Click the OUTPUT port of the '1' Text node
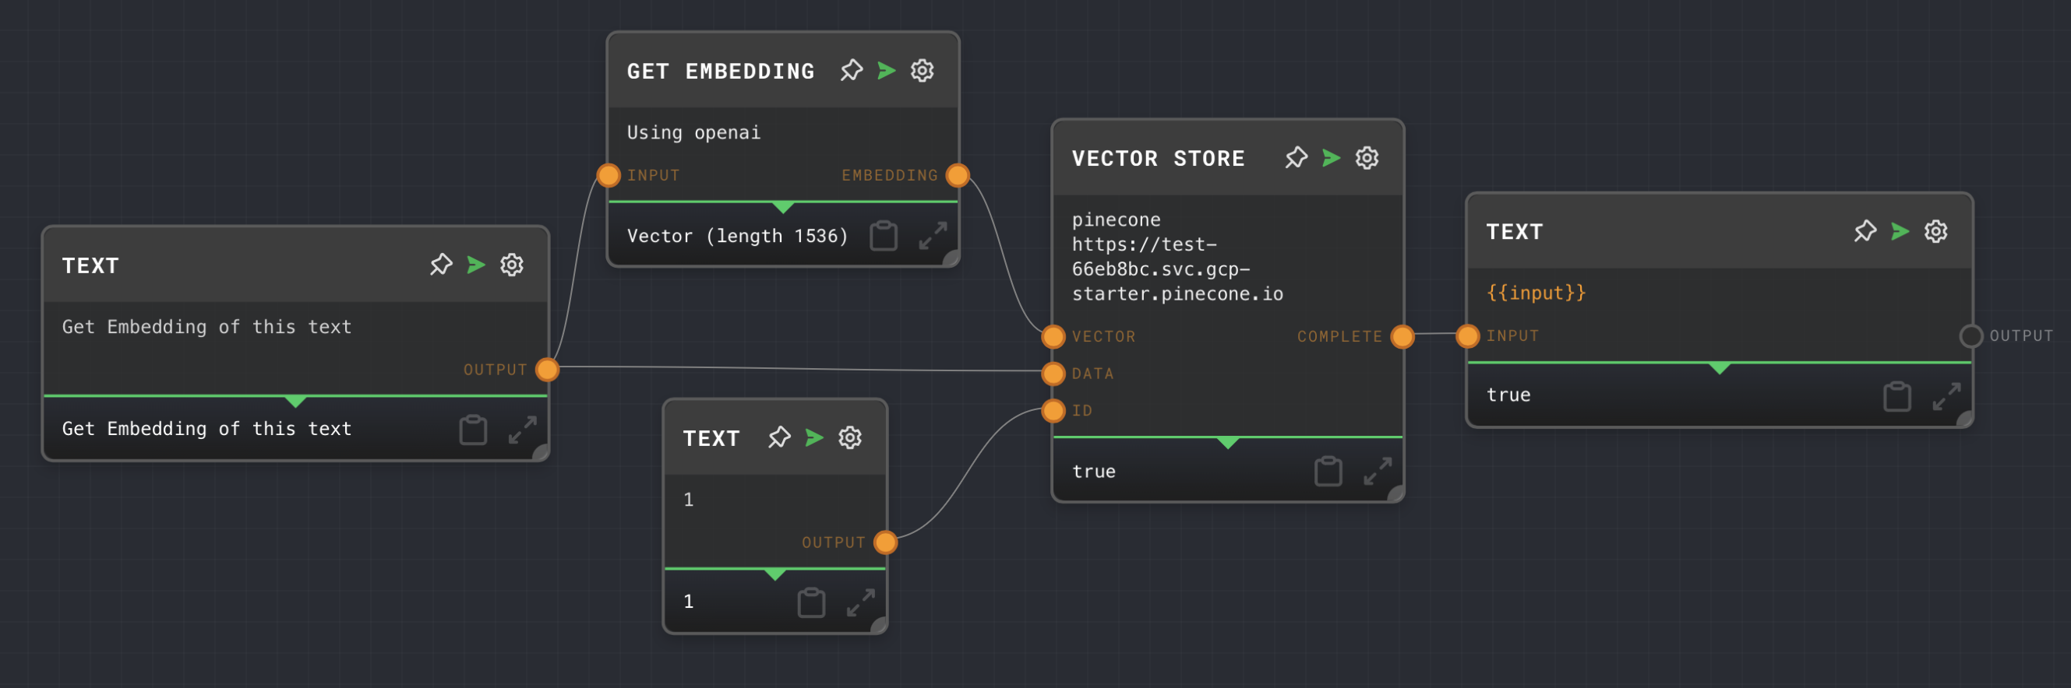This screenshot has width=2071, height=688. coord(886,542)
